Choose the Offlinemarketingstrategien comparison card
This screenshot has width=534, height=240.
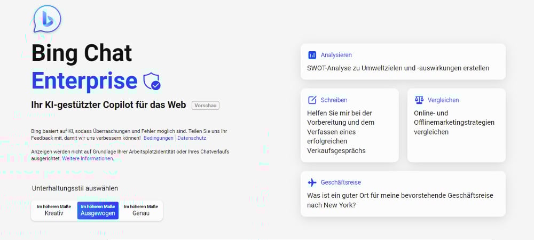[x=457, y=125]
